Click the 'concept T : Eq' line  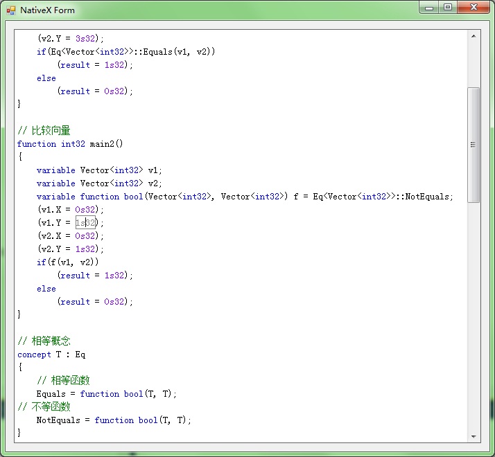pyautogui.click(x=51, y=355)
